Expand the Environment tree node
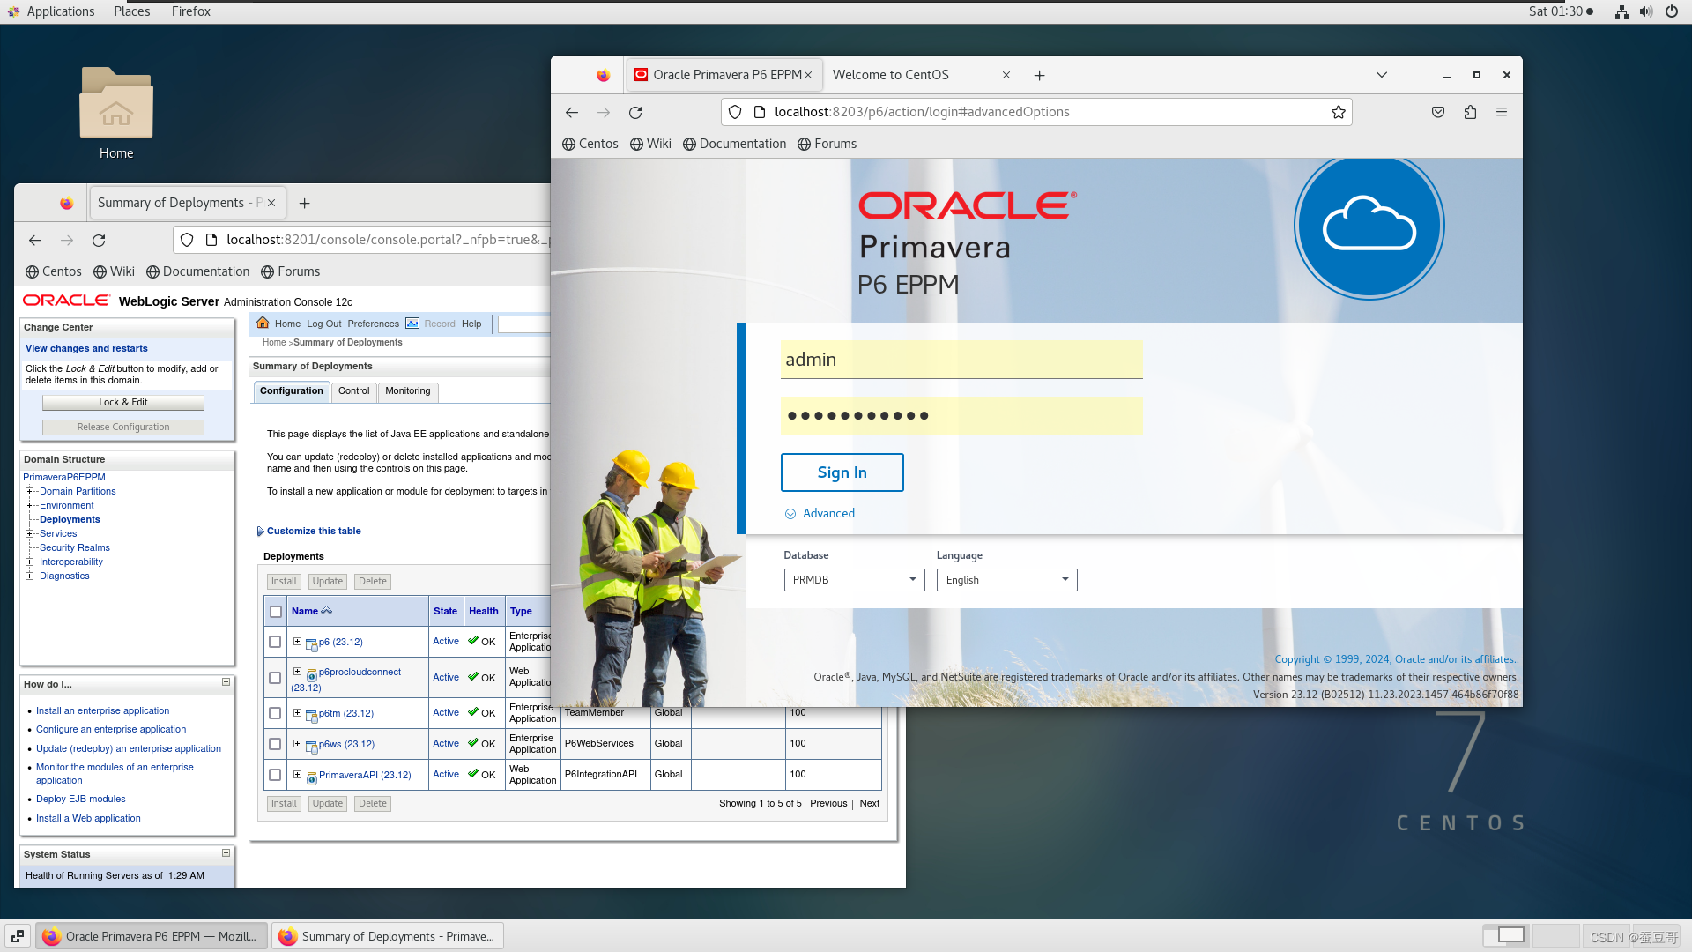Screen dimensions: 1692x952 tap(30, 505)
